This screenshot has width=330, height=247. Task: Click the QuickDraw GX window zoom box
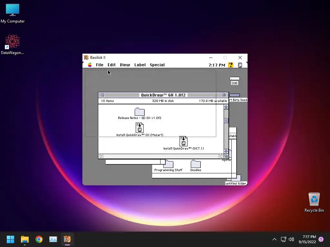[x=224, y=95]
